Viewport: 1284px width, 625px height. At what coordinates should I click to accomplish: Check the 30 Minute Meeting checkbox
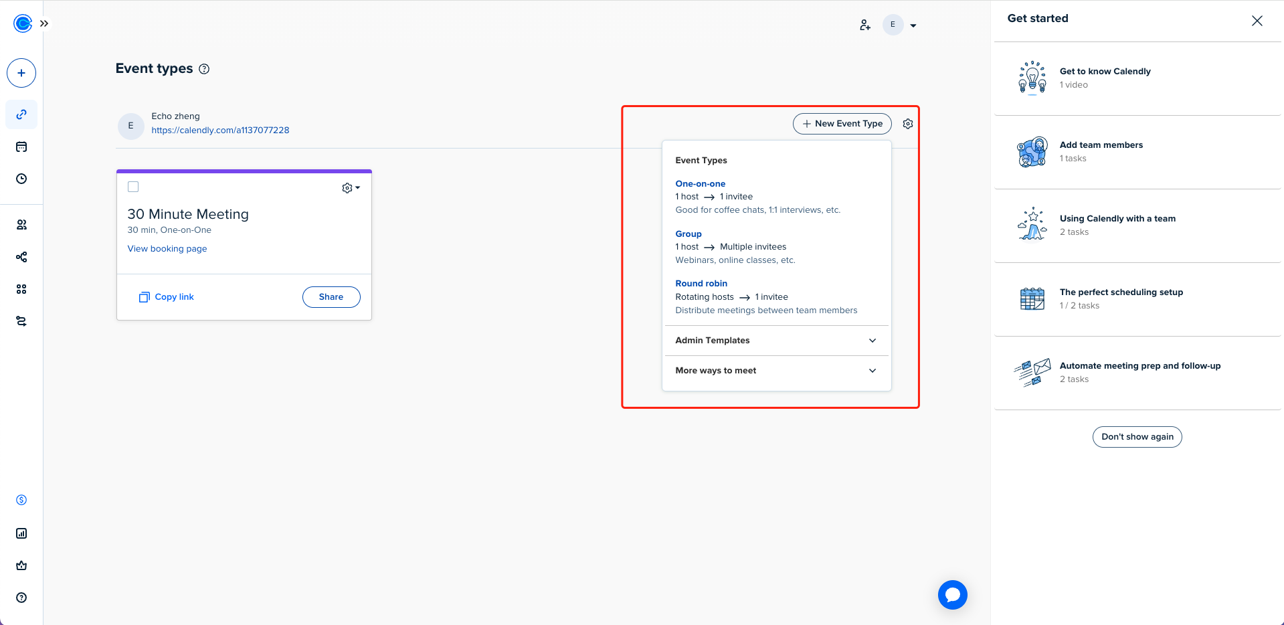pyautogui.click(x=133, y=187)
